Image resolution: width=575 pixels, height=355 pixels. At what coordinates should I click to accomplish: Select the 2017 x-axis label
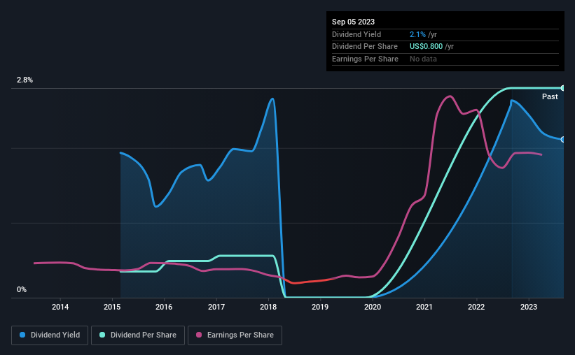216,307
